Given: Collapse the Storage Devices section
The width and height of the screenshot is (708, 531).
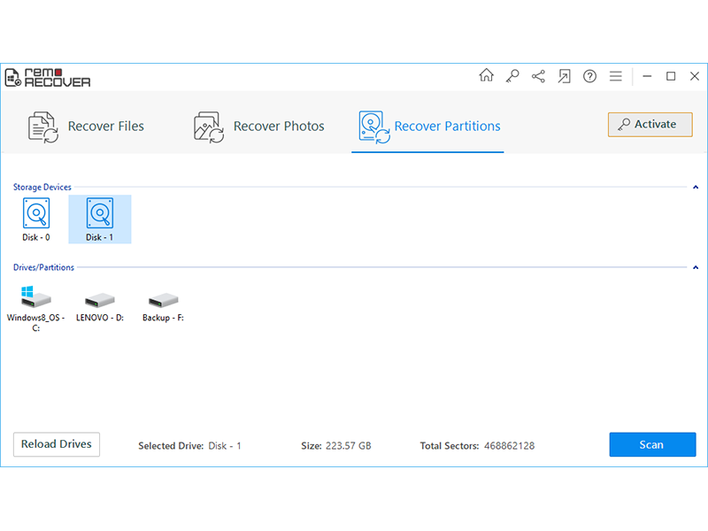Looking at the screenshot, I should pos(696,187).
